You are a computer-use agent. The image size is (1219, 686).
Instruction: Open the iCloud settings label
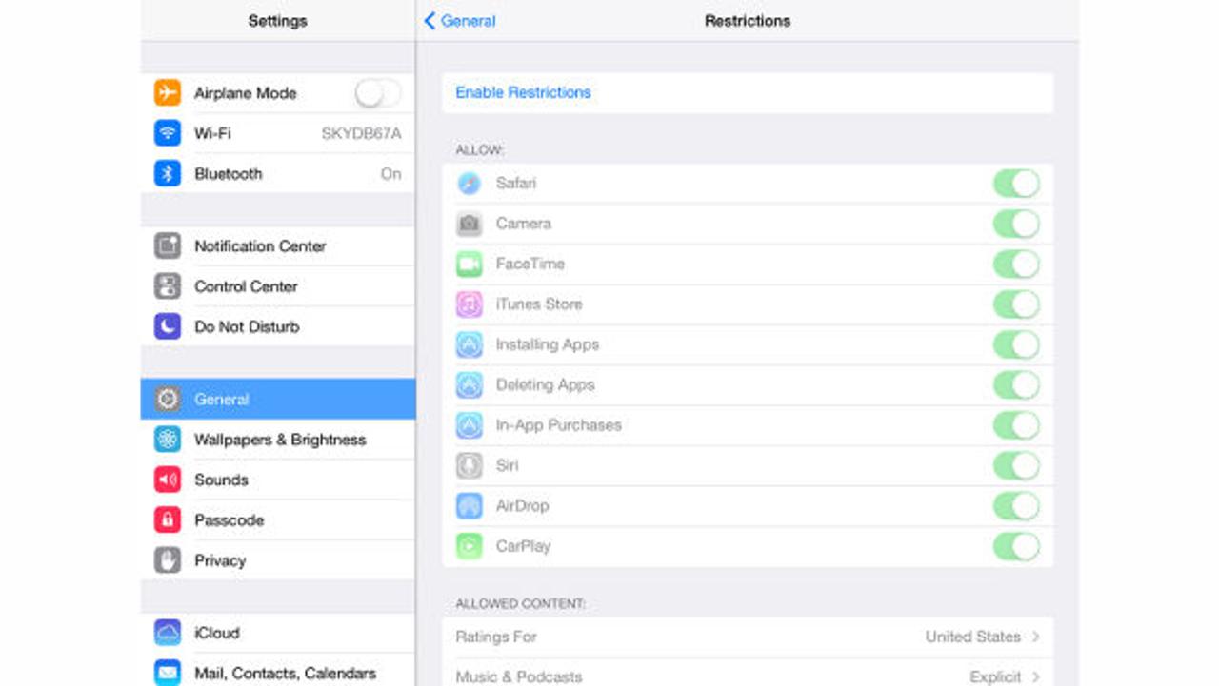[216, 633]
